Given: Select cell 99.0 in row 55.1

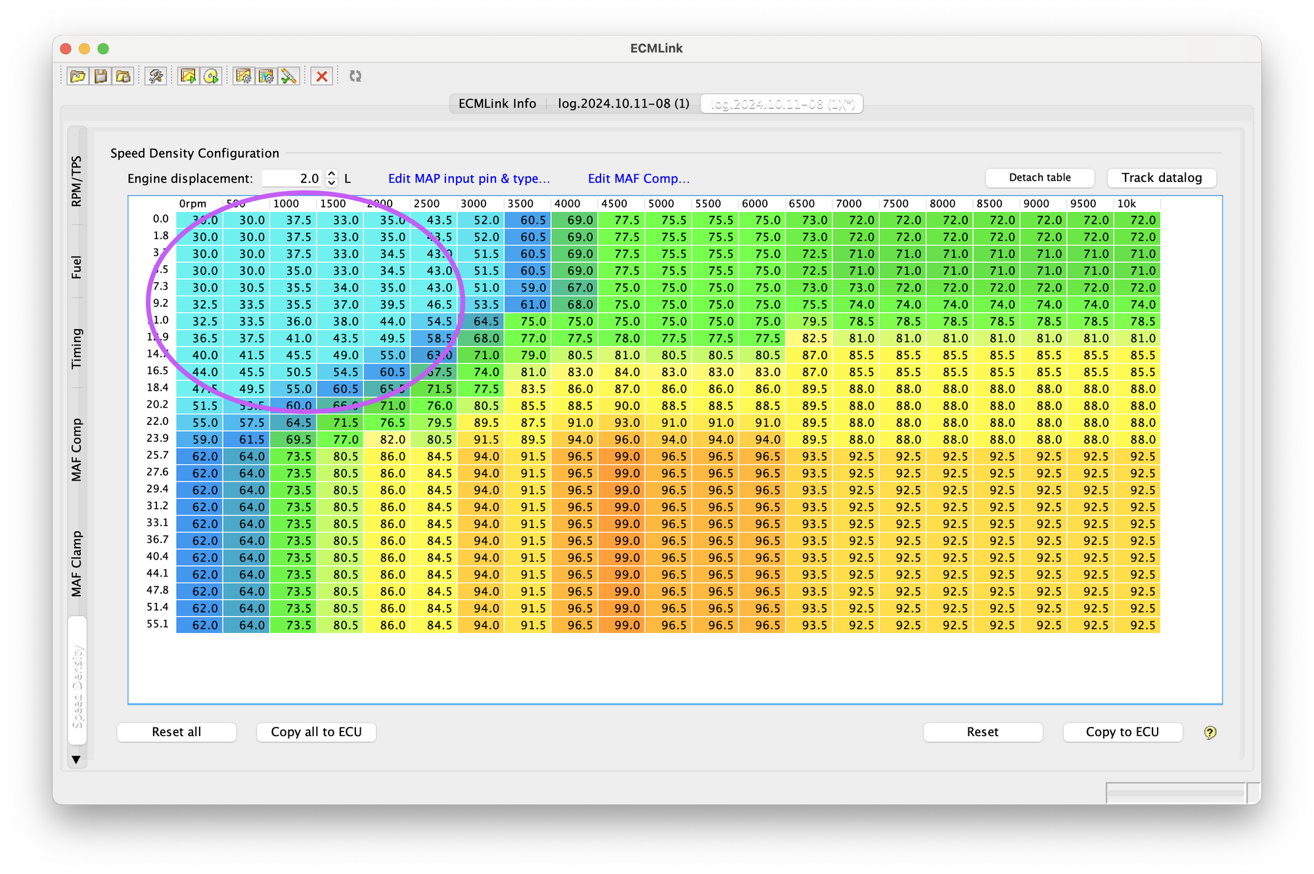Looking at the screenshot, I should point(622,625).
